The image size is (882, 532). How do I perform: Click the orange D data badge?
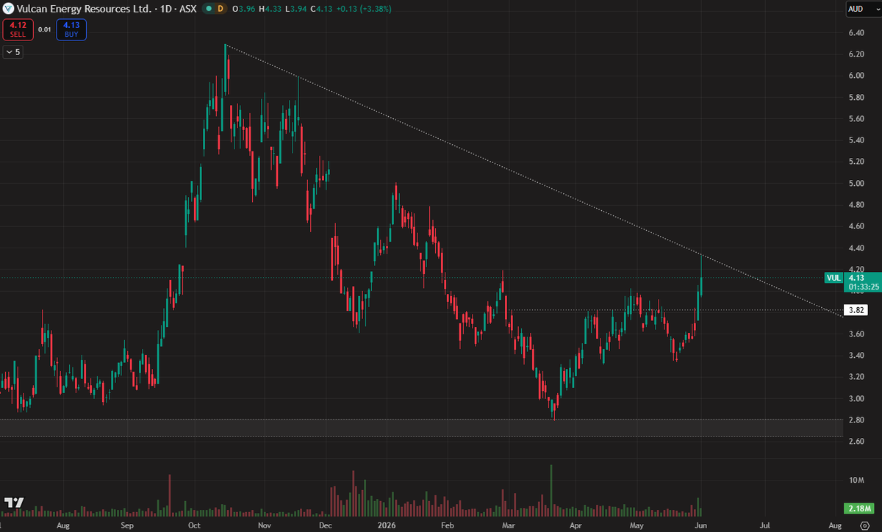click(219, 9)
